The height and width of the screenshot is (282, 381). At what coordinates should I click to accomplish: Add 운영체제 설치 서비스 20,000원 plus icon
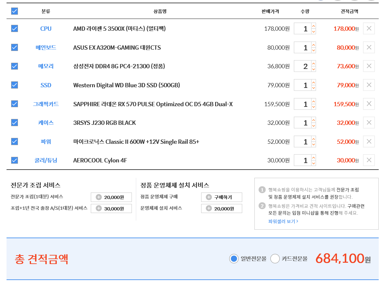point(209,208)
